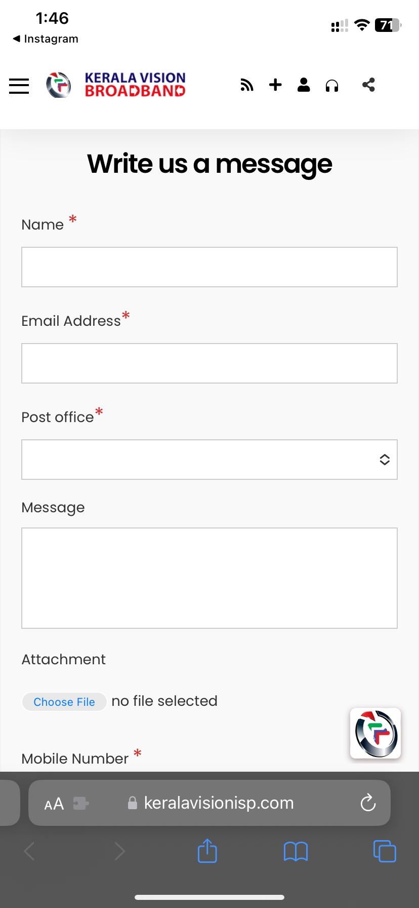The width and height of the screenshot is (419, 908).
Task: Tap the headphones support icon
Action: point(332,86)
